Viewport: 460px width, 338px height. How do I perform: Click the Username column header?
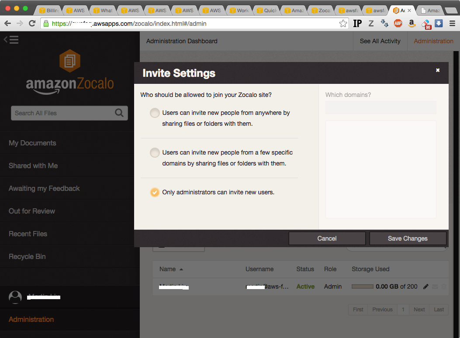click(259, 269)
